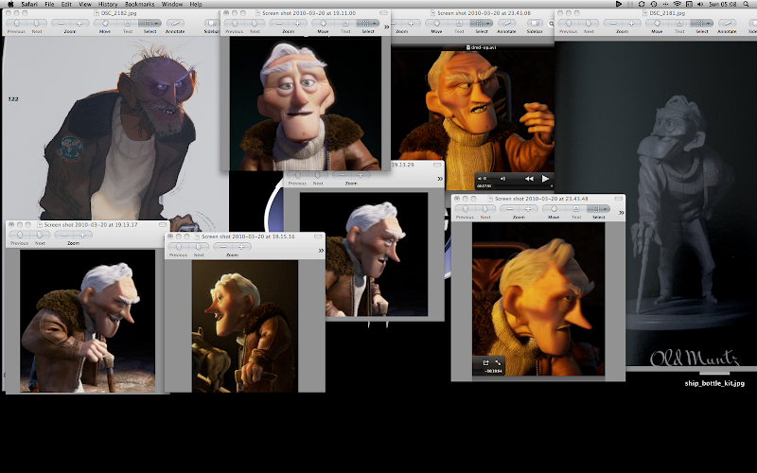
Task: Toggle Sidebar in the 23.43.08 screenshot window
Action: tap(536, 23)
